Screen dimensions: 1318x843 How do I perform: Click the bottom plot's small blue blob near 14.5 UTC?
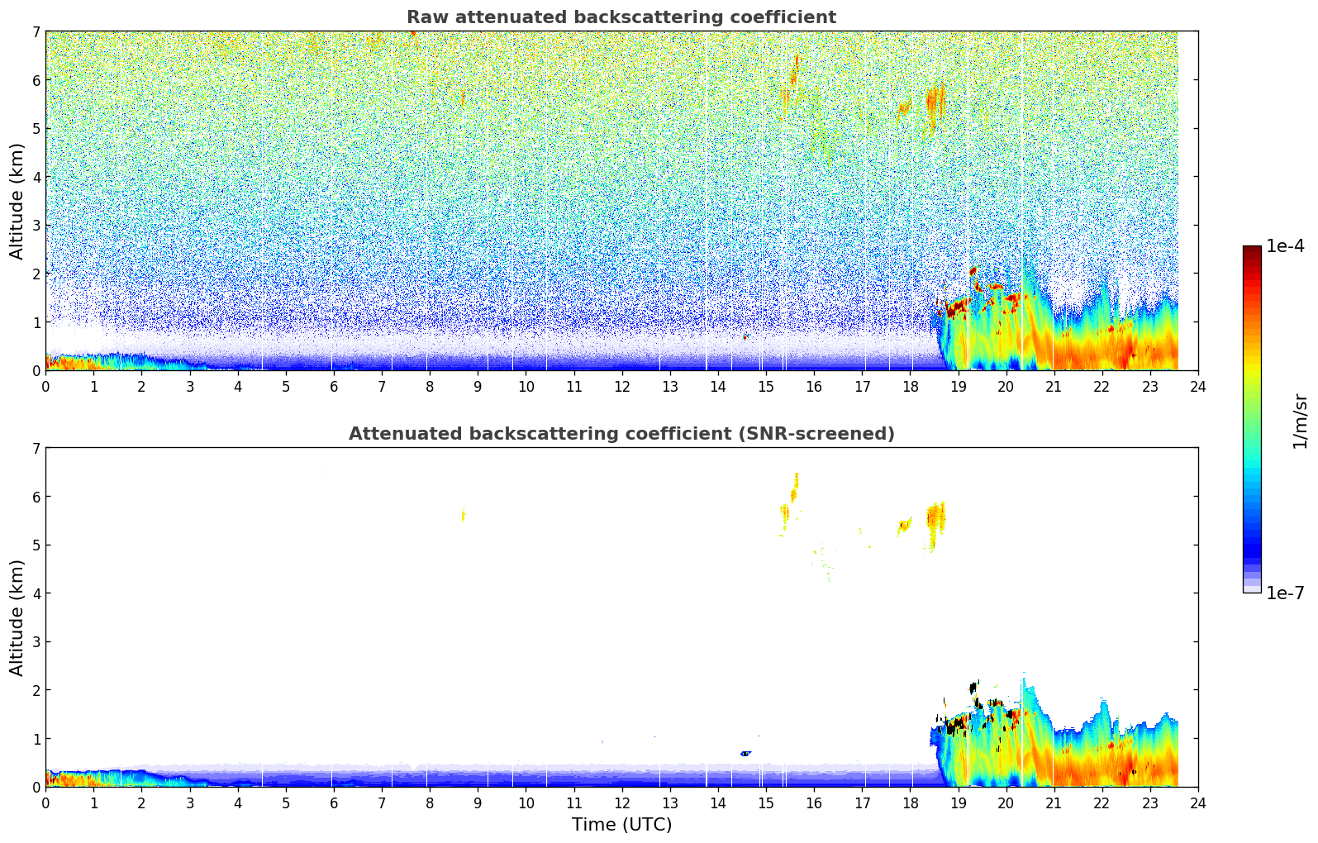tap(745, 753)
